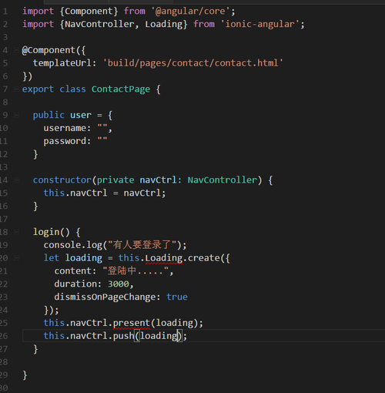Click the 'build/pages/contact/contact.html' string
The image size is (385, 393).
point(192,63)
